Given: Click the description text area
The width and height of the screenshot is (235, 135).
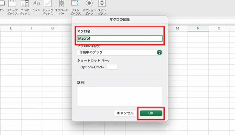Looking at the screenshot, I should point(120,96).
